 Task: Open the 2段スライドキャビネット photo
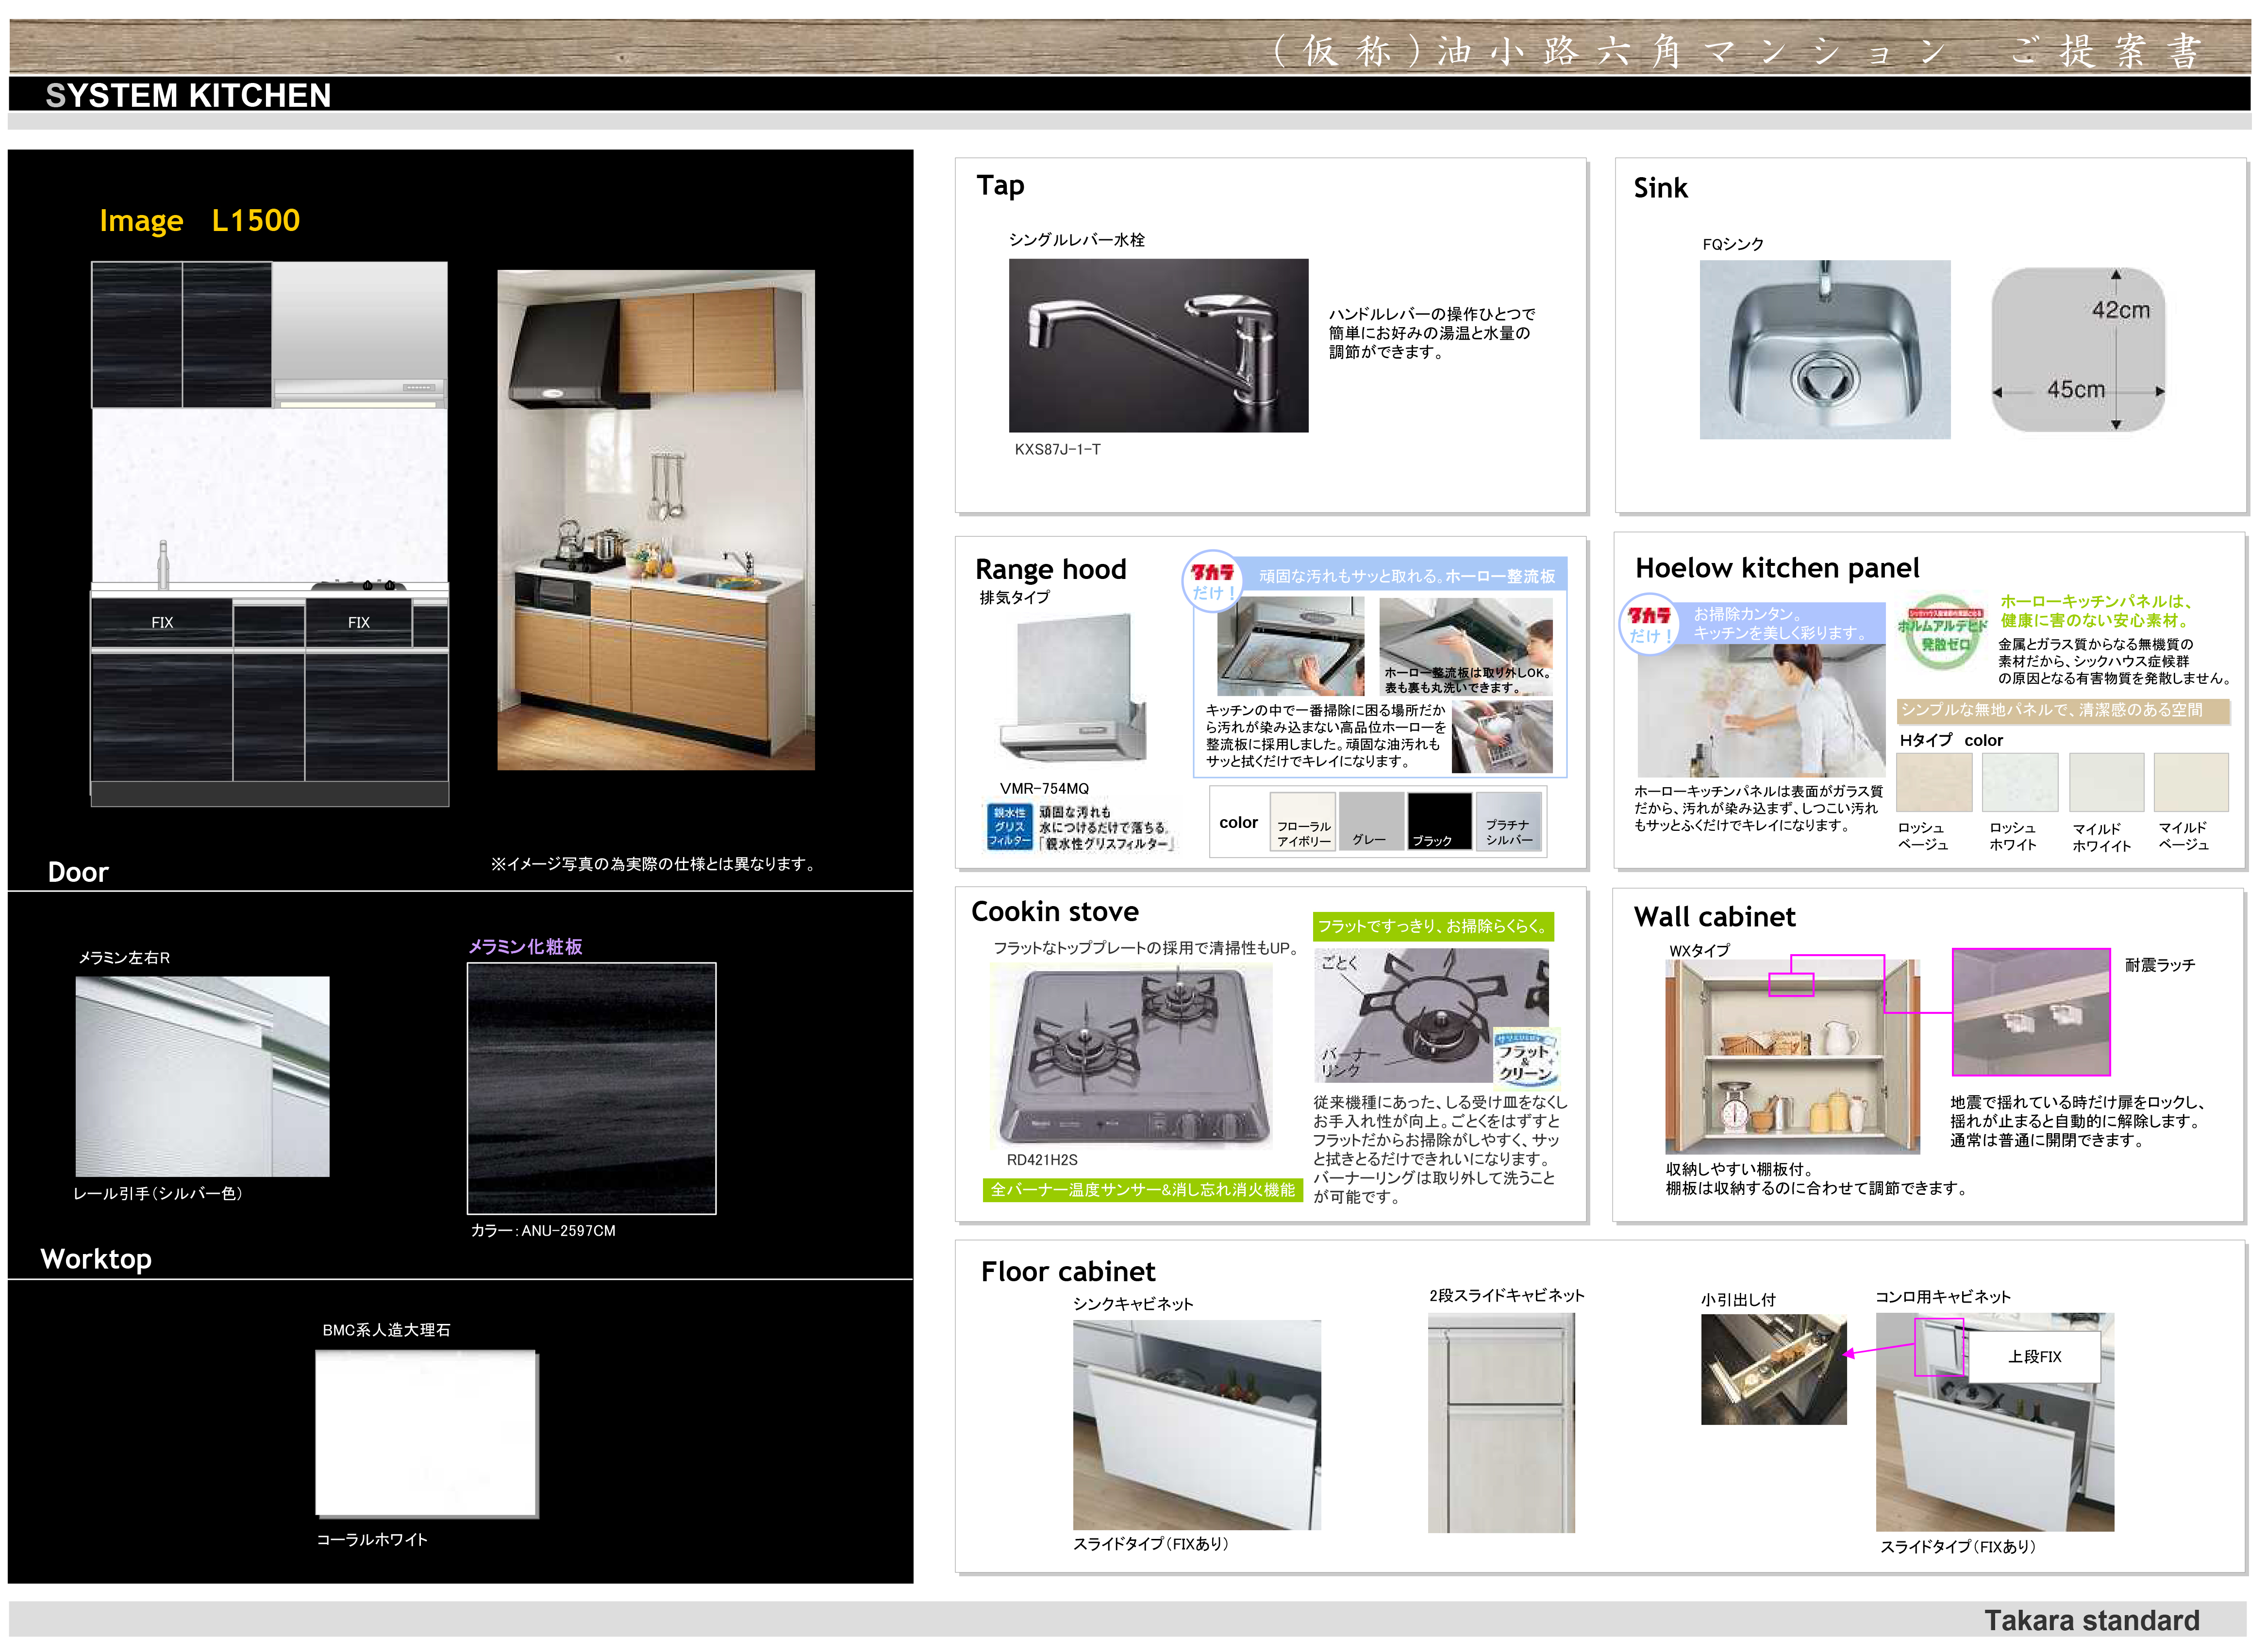click(x=1501, y=1423)
